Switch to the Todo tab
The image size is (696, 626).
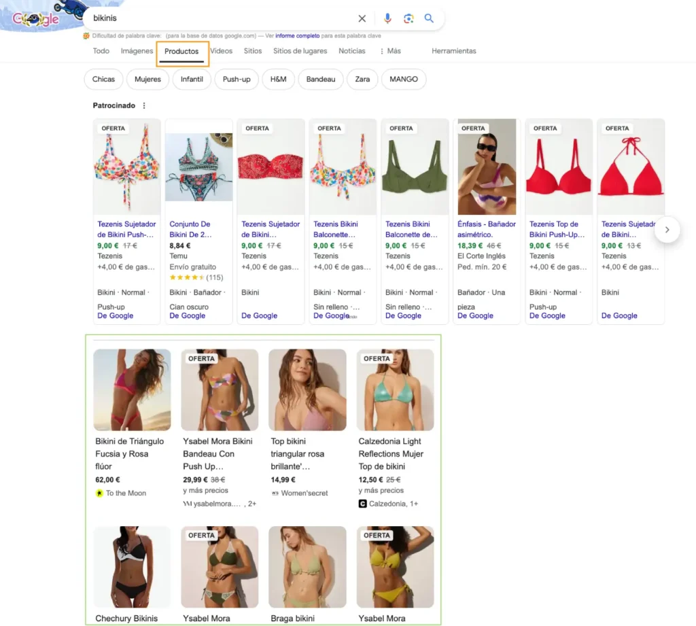(101, 51)
